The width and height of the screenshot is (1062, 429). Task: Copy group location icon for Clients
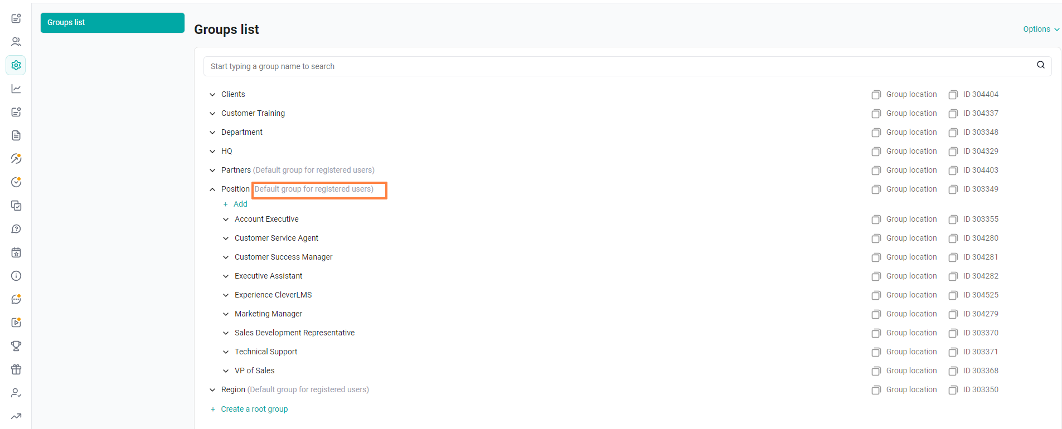coord(876,95)
